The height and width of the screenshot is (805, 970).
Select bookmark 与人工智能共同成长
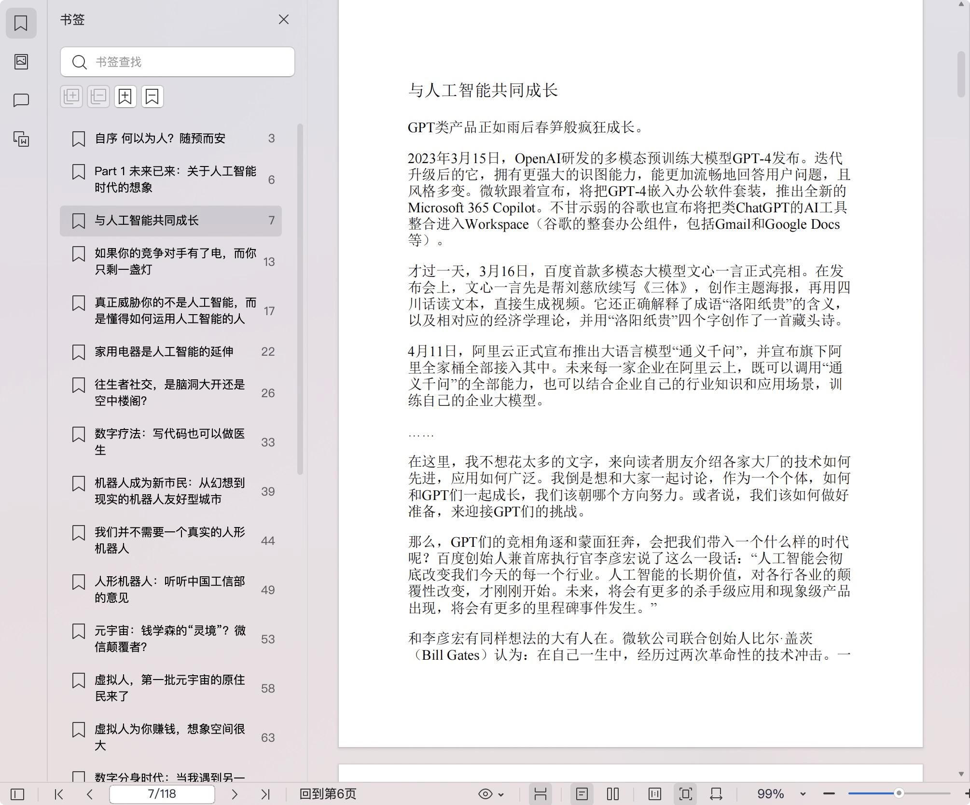pyautogui.click(x=171, y=221)
